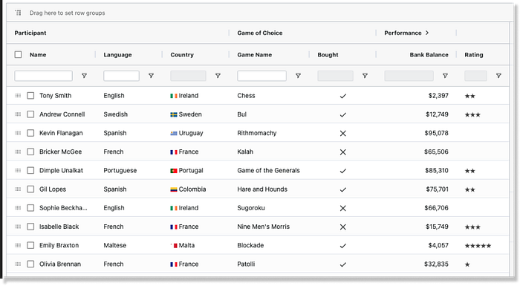
Task: Click the Portuguese language cell
Action: tap(120, 171)
